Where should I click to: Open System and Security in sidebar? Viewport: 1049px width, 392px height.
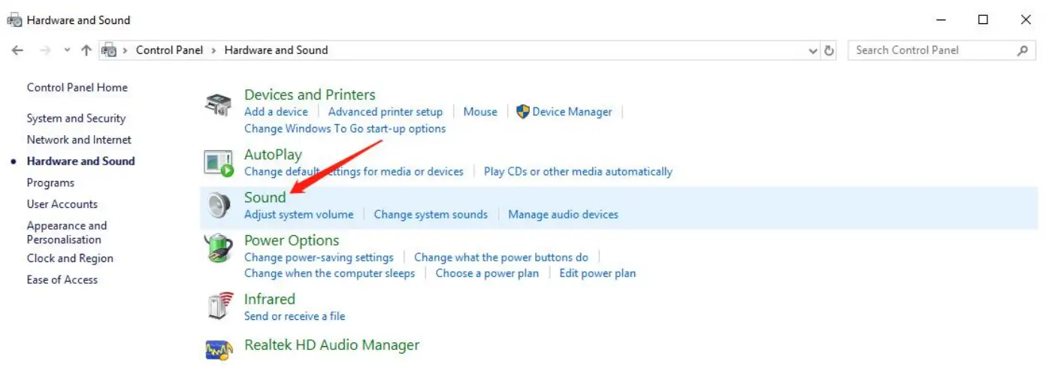76,118
